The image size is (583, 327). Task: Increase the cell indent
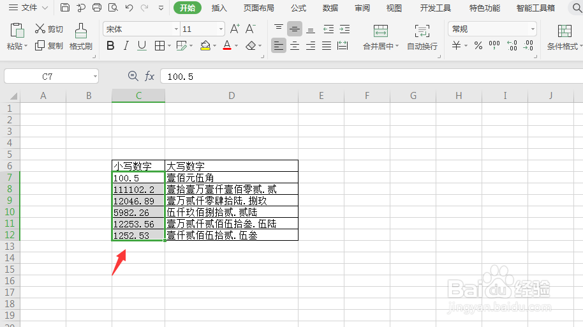pyautogui.click(x=344, y=29)
